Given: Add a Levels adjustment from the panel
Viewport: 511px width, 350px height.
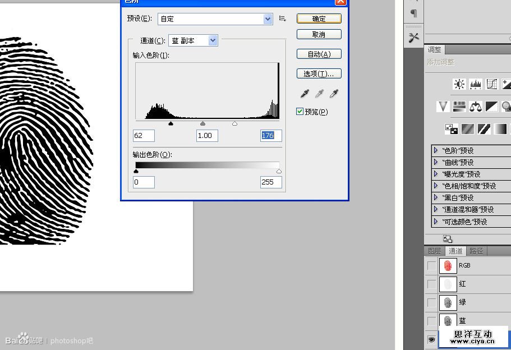Looking at the screenshot, I should [x=476, y=84].
